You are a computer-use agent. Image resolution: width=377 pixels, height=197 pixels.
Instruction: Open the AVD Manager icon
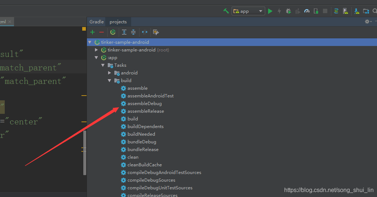click(x=346, y=11)
